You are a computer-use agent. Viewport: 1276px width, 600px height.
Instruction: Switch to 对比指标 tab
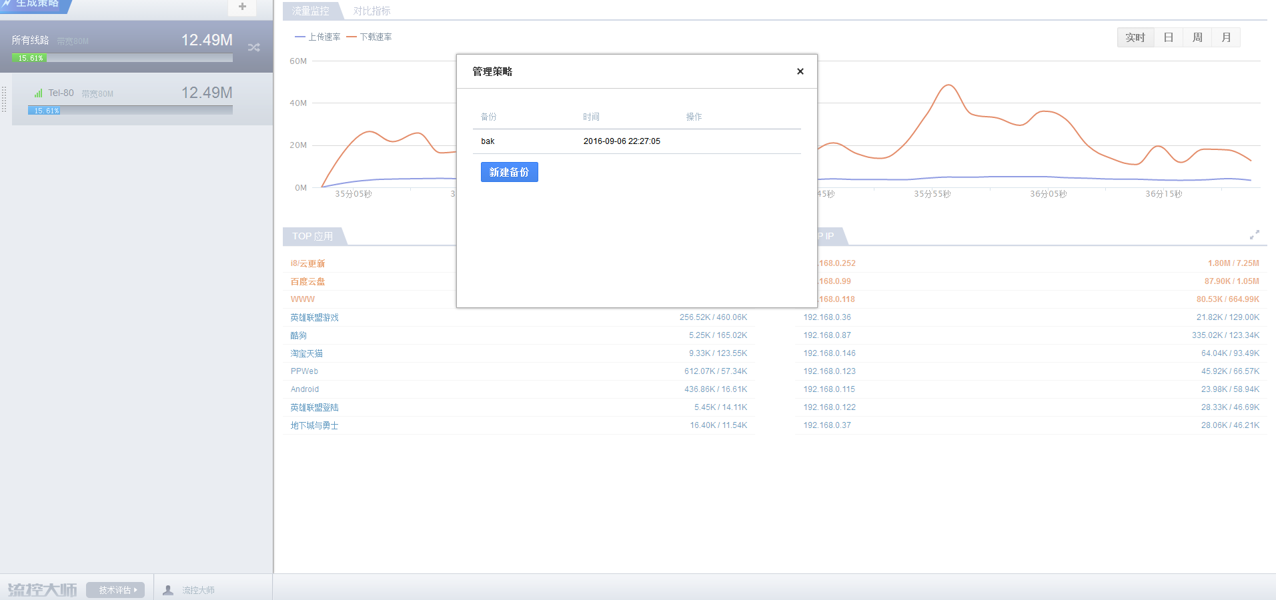(x=372, y=11)
